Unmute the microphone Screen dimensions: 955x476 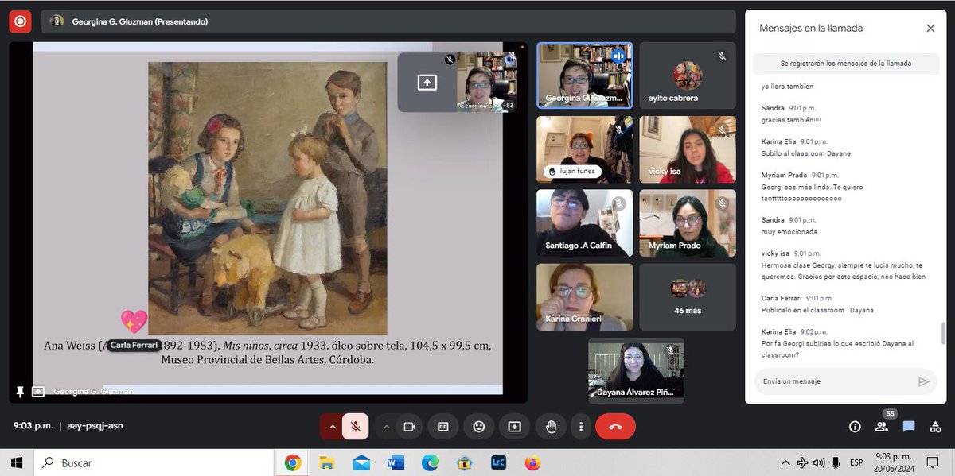click(x=355, y=427)
